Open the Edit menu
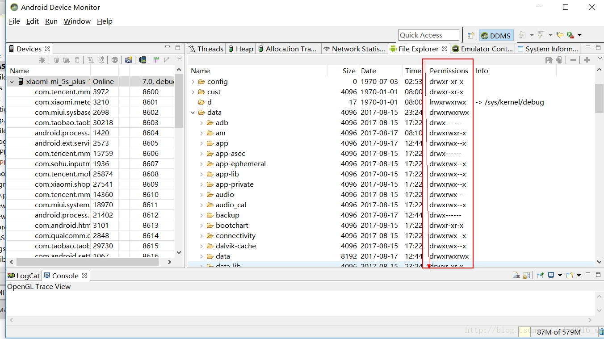 click(33, 21)
